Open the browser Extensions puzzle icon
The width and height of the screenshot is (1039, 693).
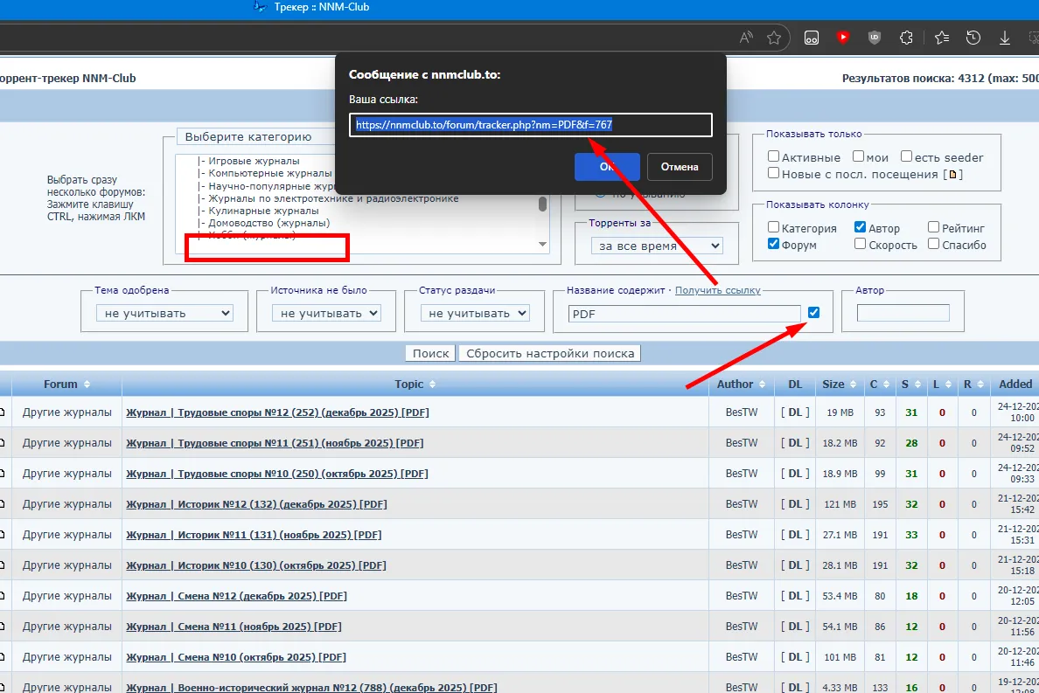pos(906,38)
